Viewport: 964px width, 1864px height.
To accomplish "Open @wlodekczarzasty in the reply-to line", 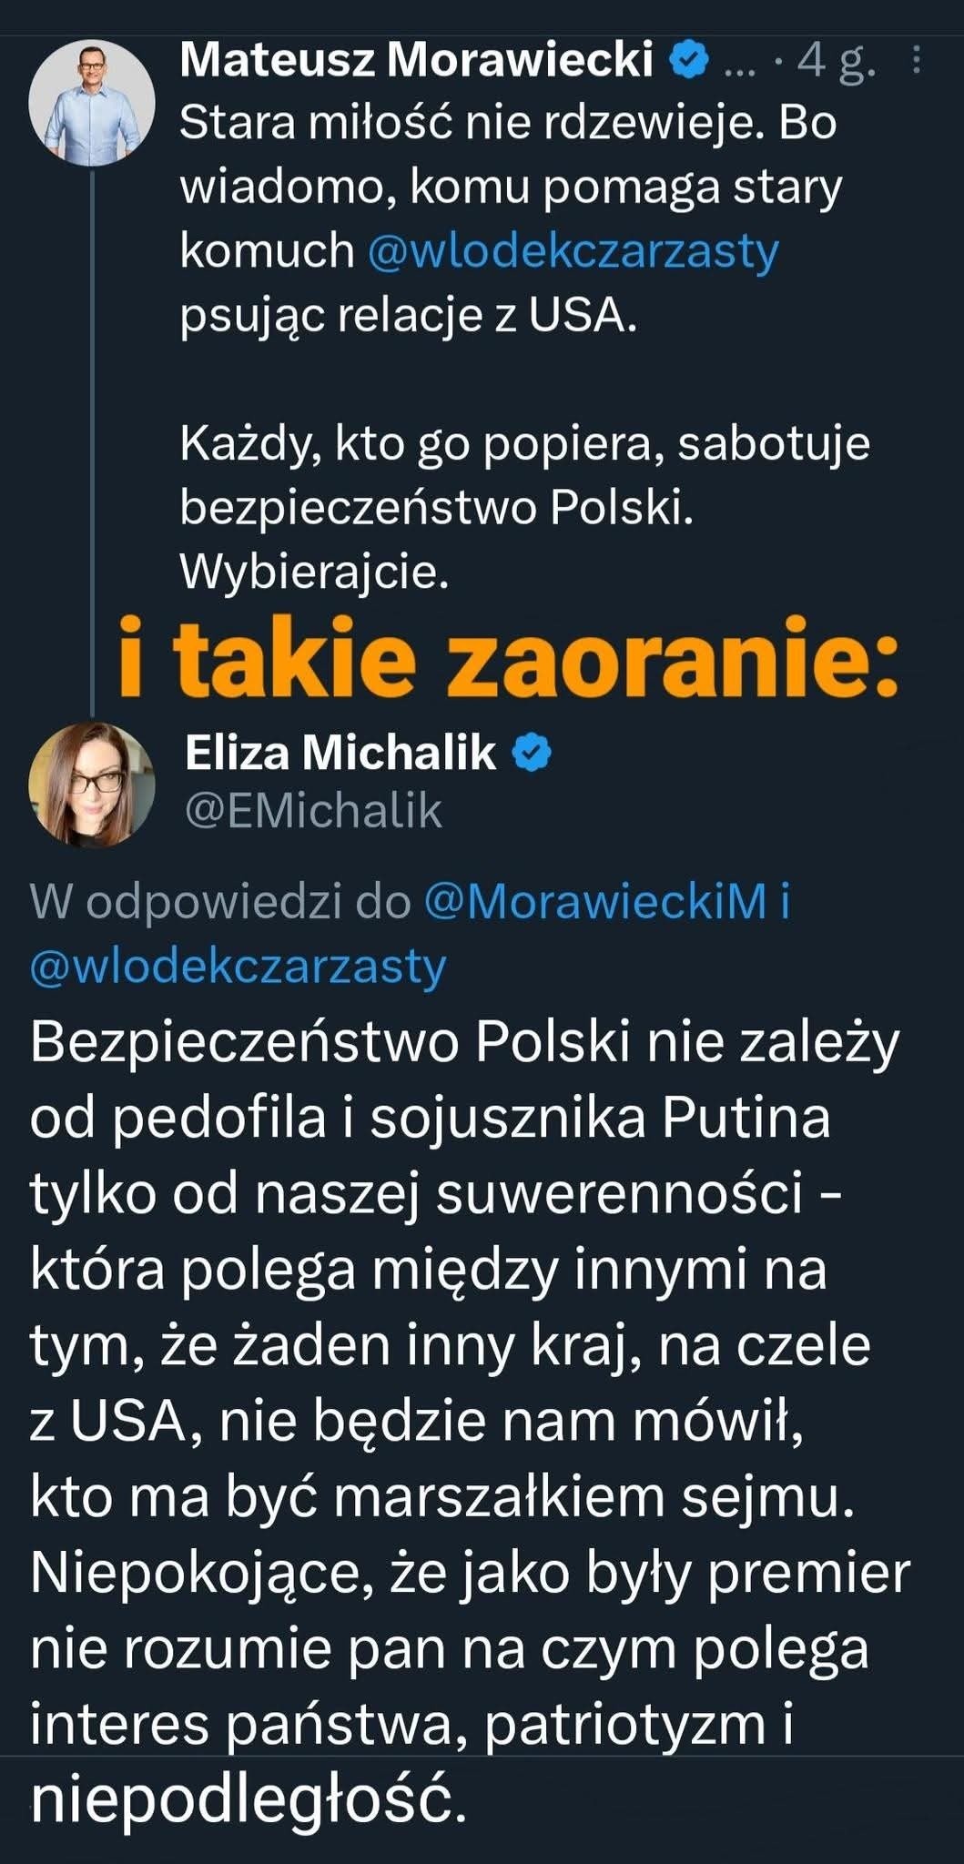I will point(238,966).
